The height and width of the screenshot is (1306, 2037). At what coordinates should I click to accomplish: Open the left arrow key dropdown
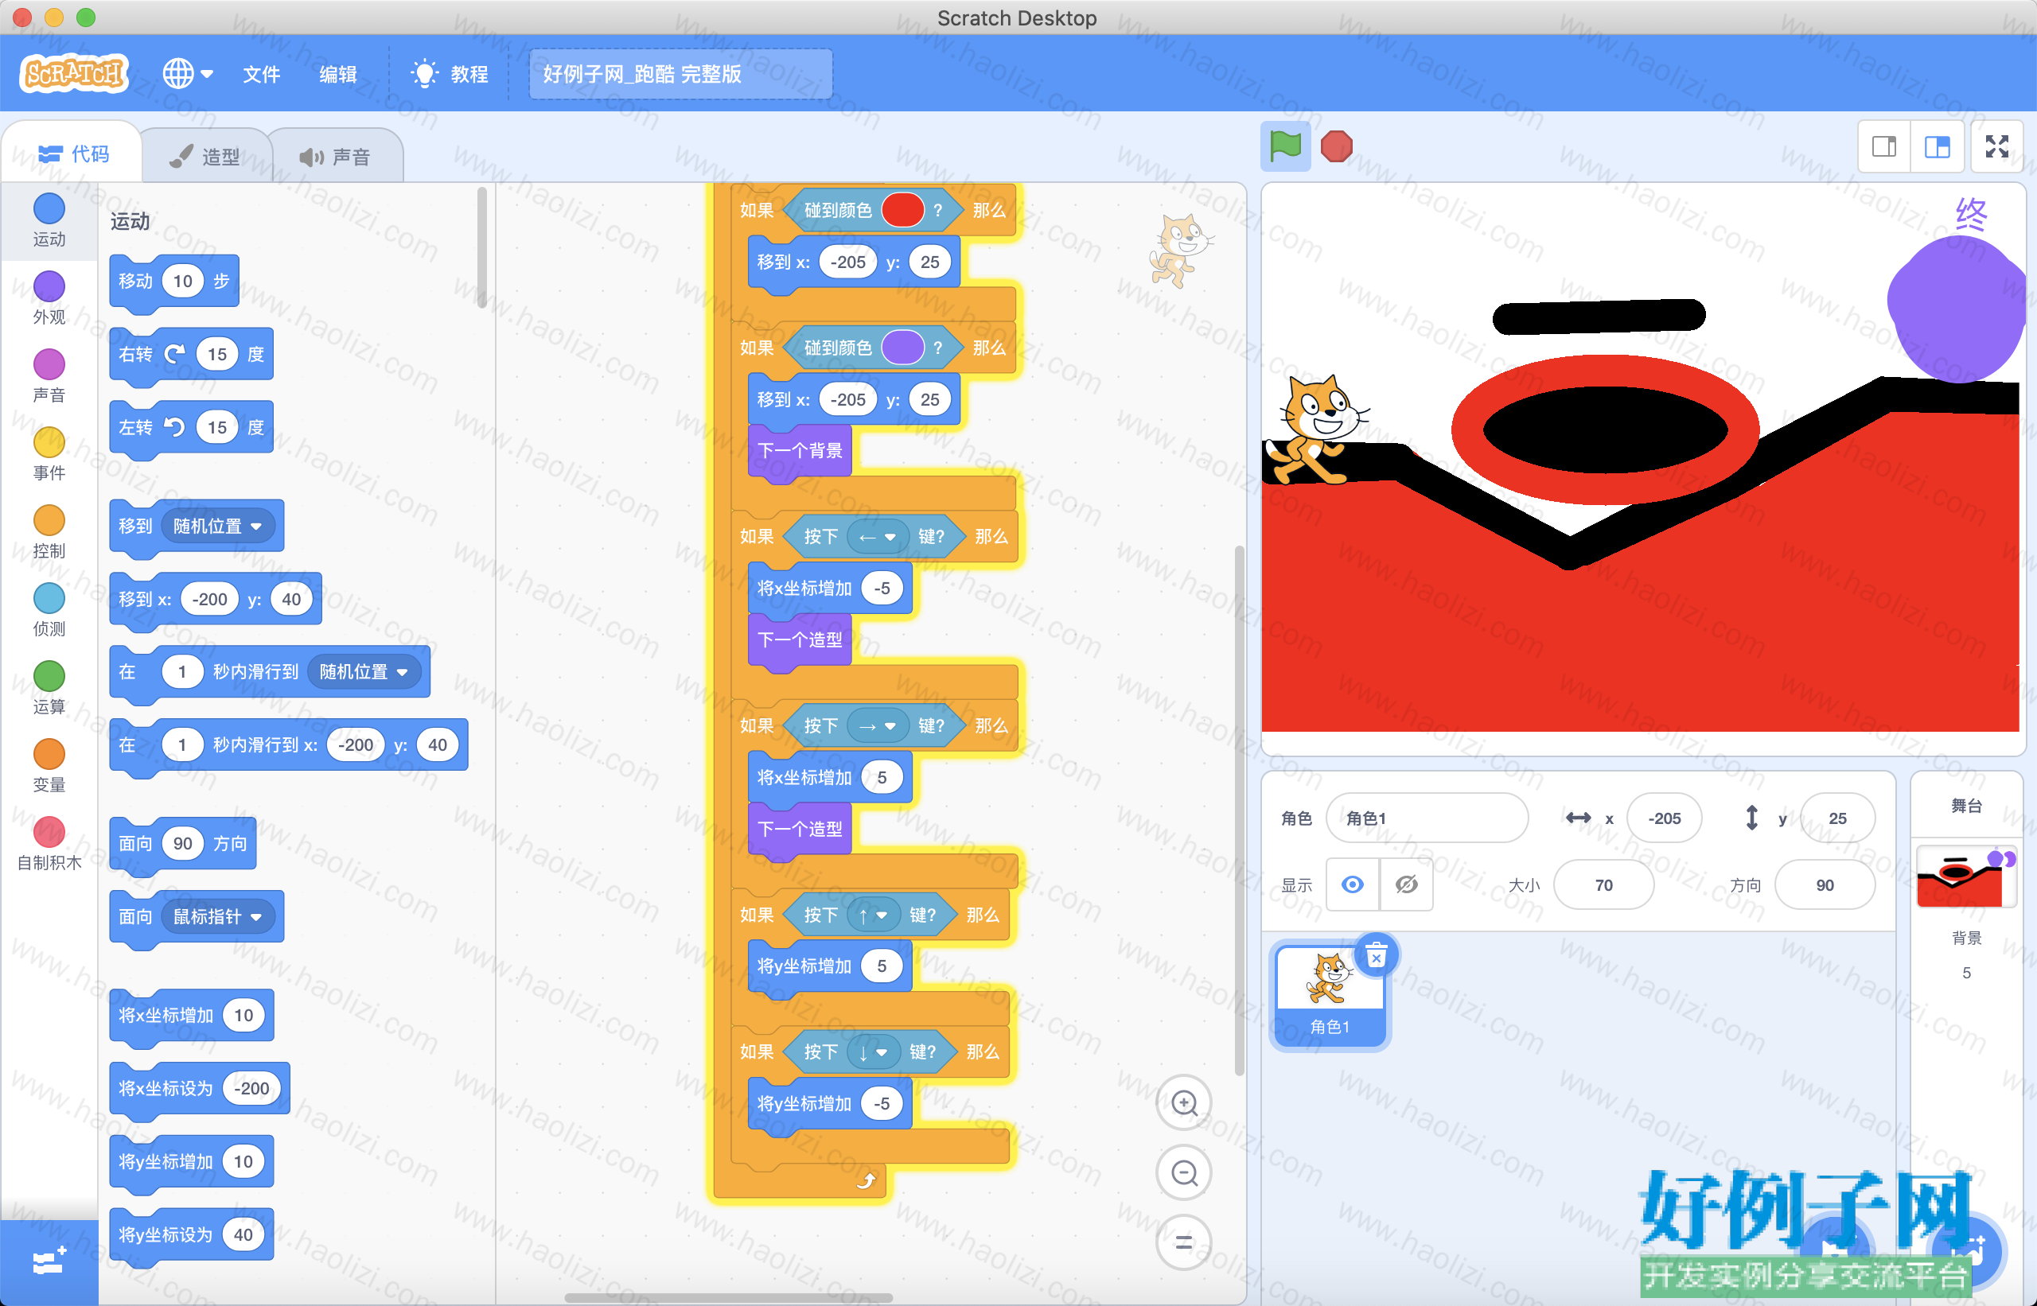[877, 537]
